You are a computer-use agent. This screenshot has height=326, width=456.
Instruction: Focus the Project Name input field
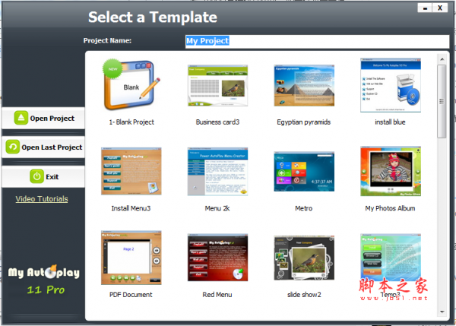[317, 41]
